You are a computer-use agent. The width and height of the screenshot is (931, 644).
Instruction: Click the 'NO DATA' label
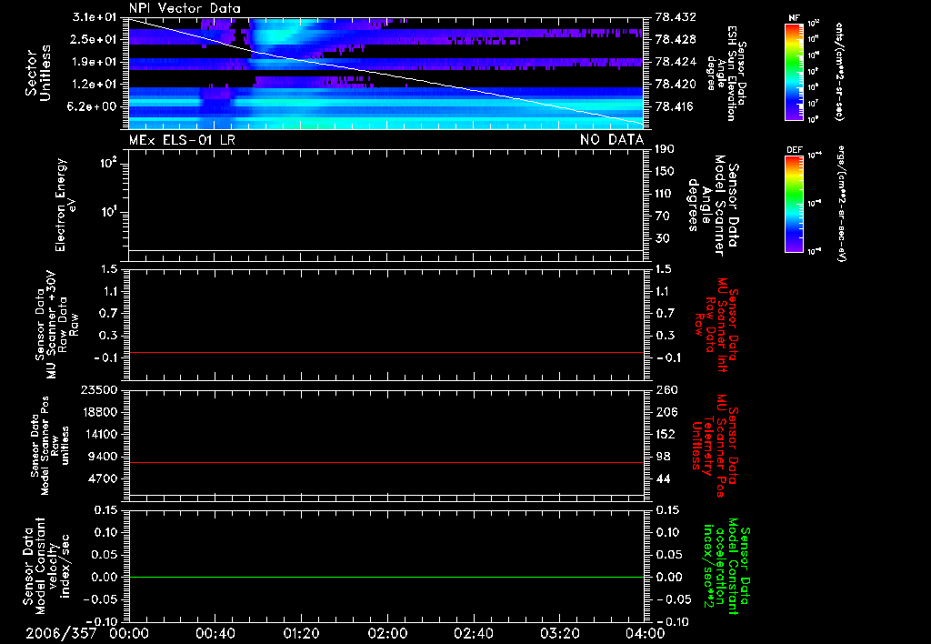click(x=612, y=139)
